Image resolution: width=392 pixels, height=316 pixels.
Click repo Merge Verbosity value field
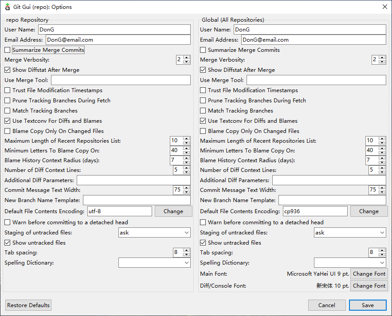pyautogui.click(x=180, y=60)
